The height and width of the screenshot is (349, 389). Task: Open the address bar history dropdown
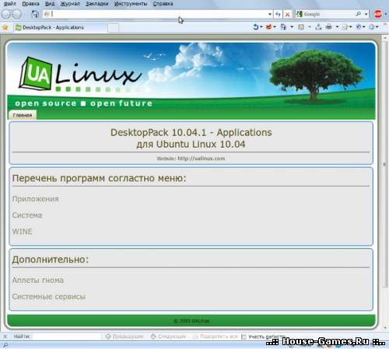coord(270,14)
